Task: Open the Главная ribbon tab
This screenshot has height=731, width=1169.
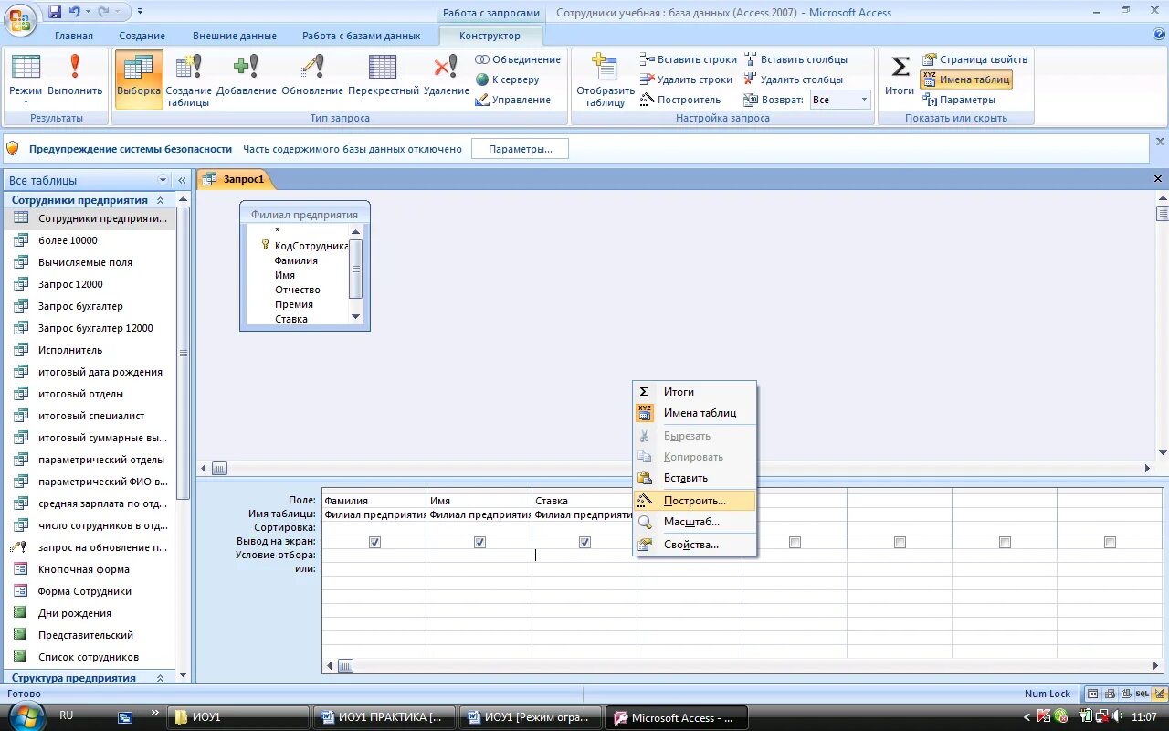Action: click(74, 36)
